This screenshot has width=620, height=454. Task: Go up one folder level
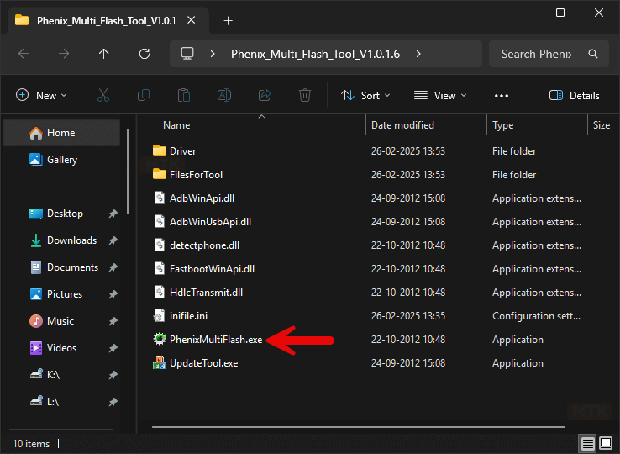coord(103,54)
